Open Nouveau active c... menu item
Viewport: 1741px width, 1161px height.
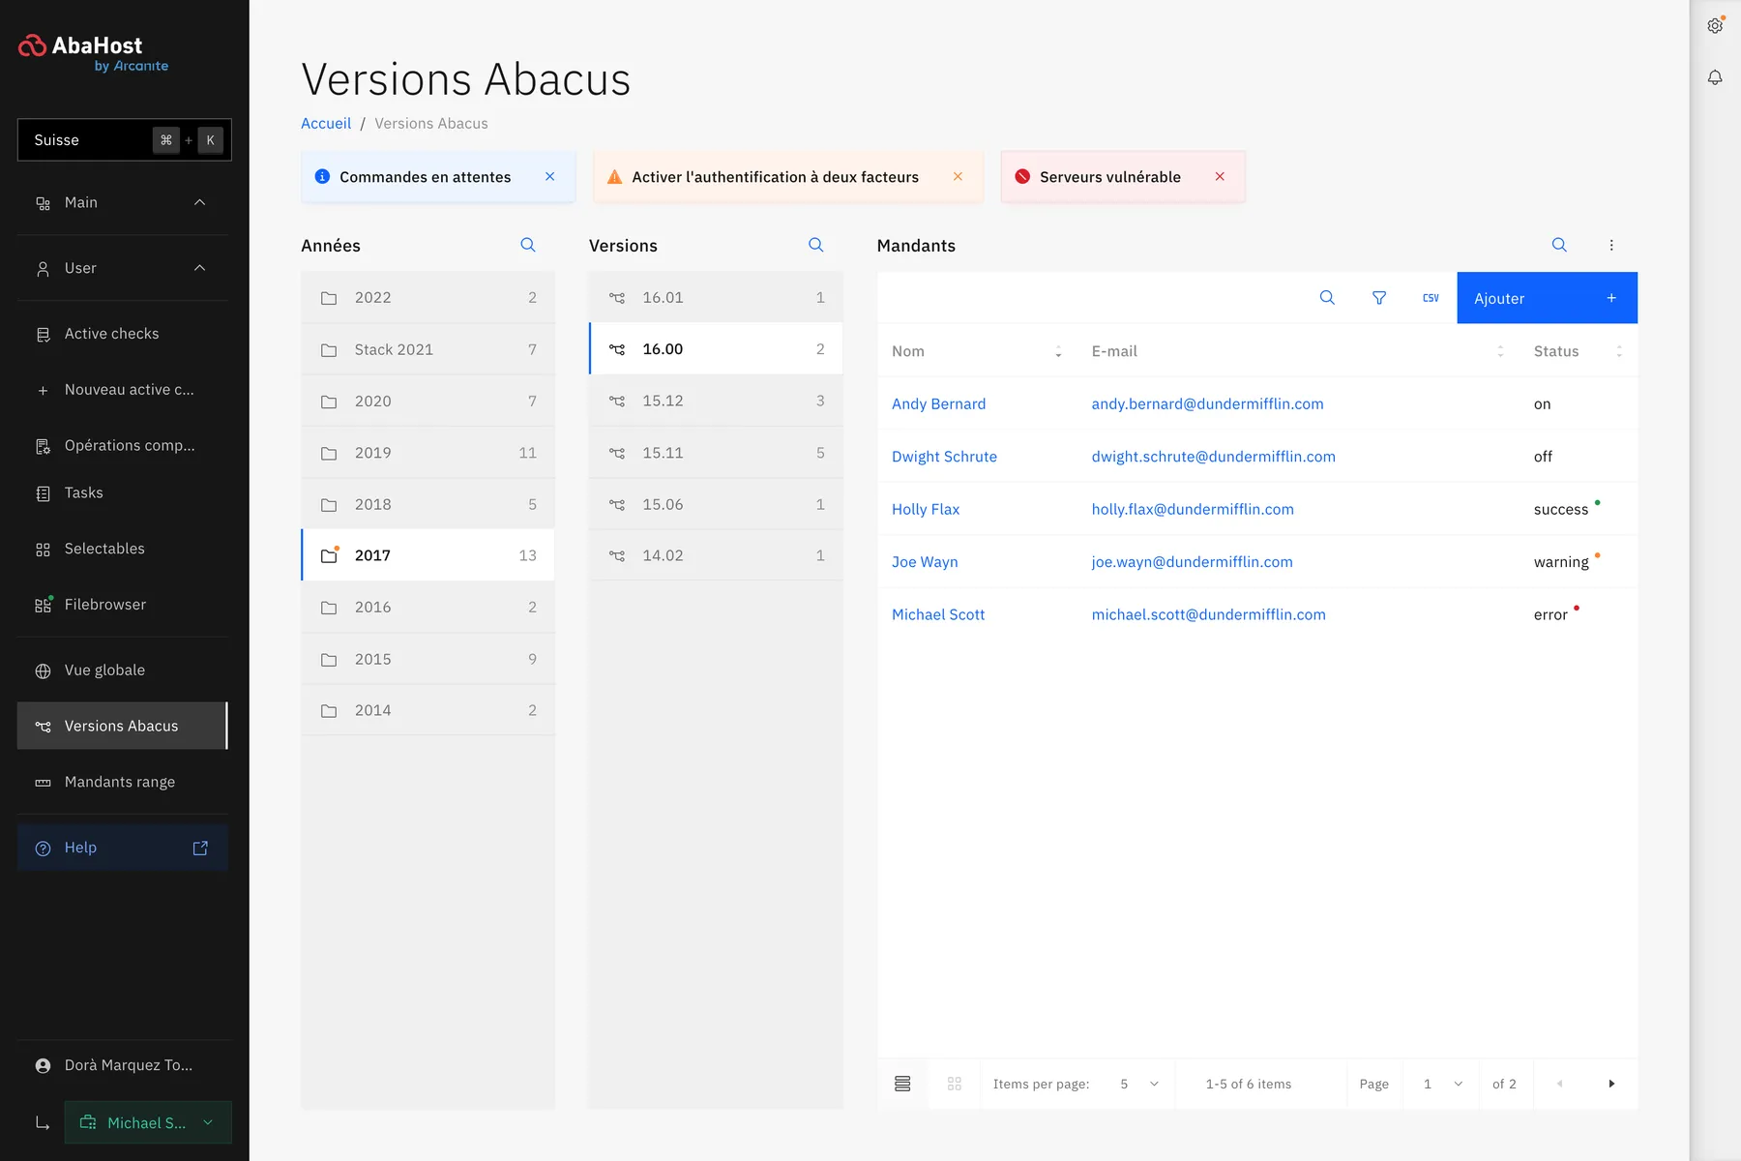coord(123,390)
